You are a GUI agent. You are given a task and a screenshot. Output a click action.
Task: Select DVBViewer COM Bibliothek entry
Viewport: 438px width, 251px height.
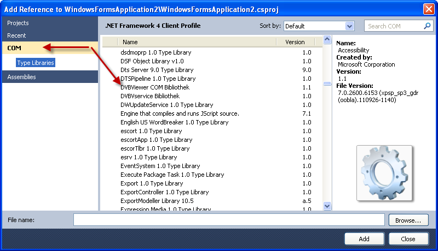tap(158, 87)
